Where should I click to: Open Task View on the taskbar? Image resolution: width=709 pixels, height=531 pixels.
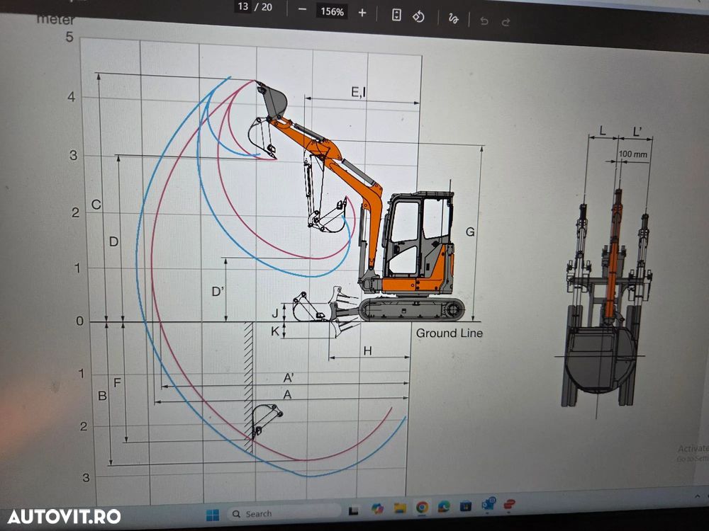click(354, 510)
